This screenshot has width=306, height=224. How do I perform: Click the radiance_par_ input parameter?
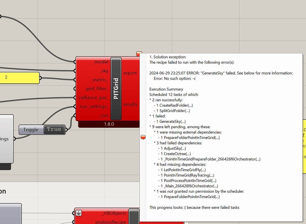click(x=94, y=98)
